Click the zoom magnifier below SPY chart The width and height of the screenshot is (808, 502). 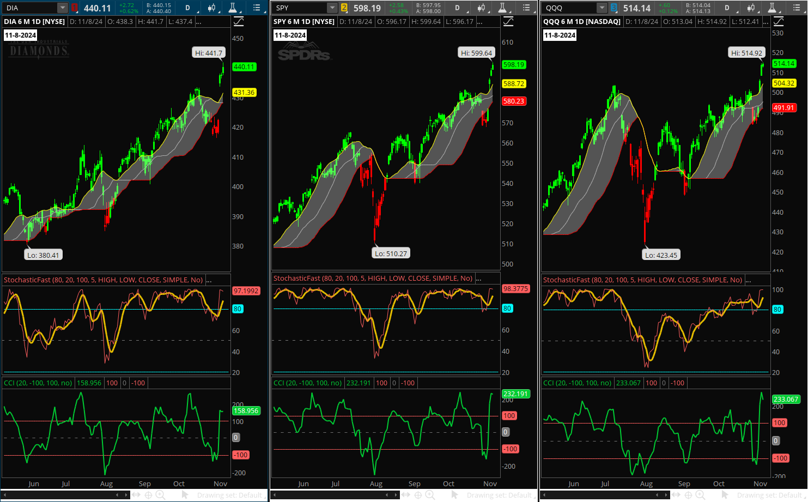point(430,495)
